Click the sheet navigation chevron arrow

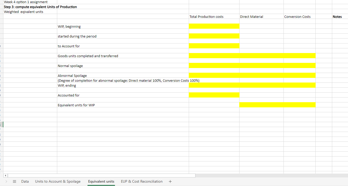6,181
